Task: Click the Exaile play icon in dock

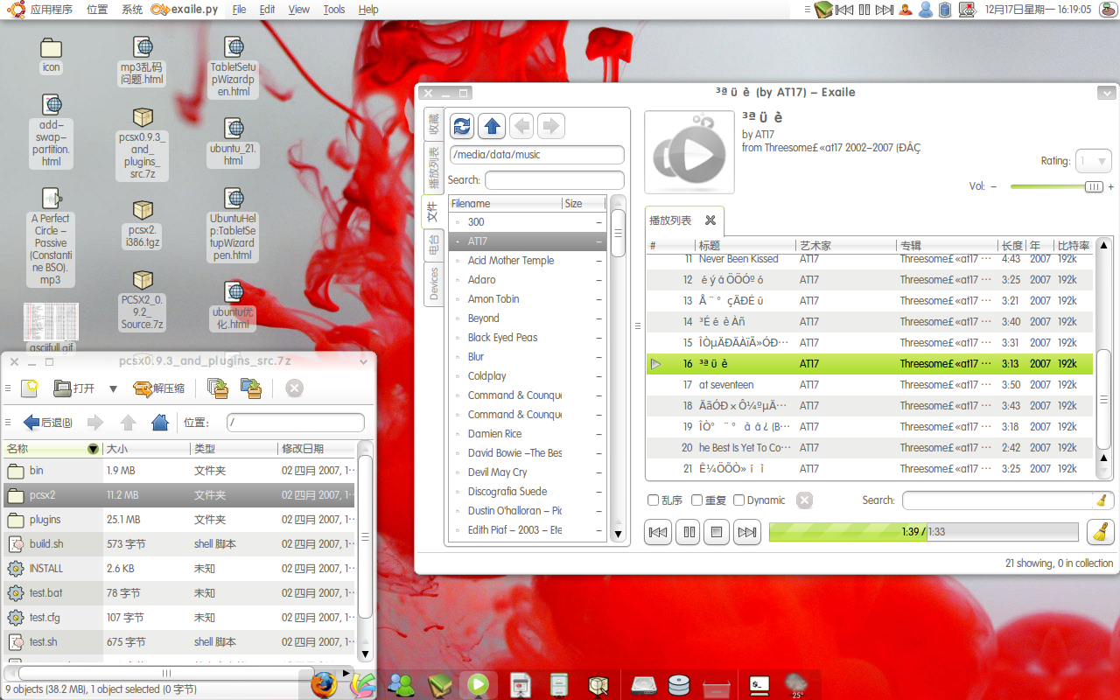Action: click(x=478, y=684)
